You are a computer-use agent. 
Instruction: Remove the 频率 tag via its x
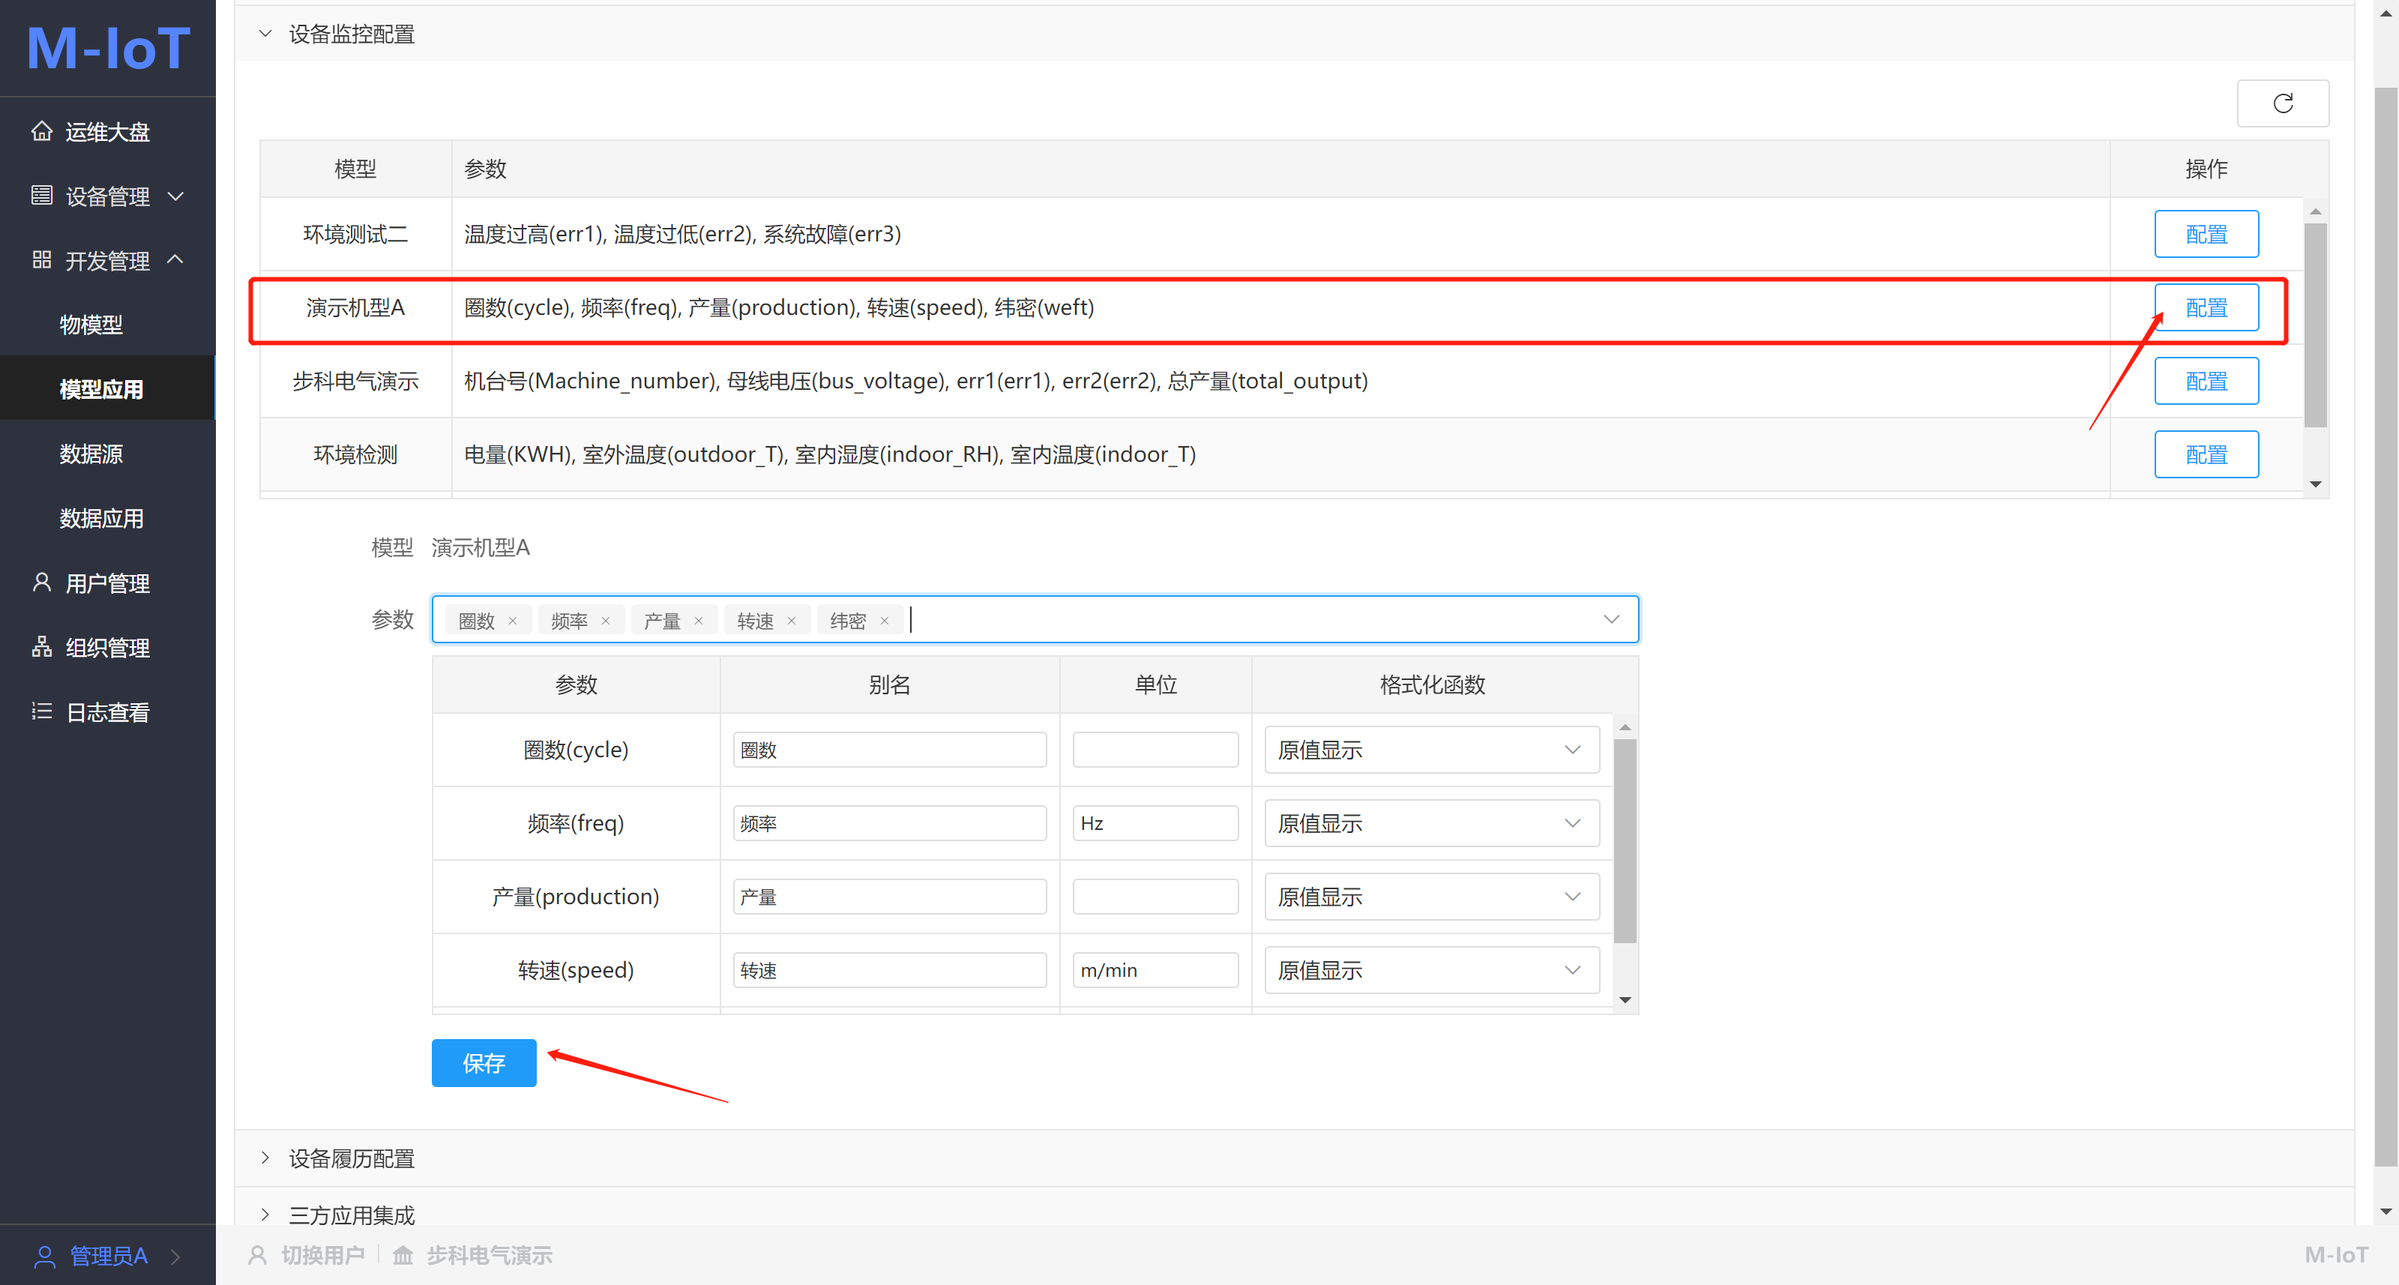[x=605, y=621]
